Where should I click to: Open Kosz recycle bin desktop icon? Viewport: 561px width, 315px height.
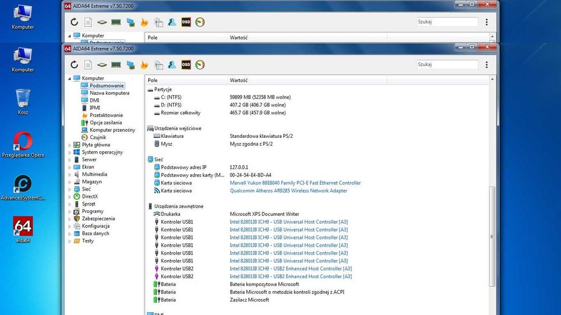click(x=22, y=102)
